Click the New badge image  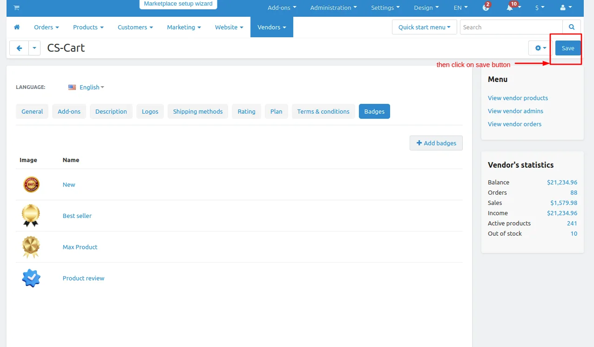click(x=32, y=184)
